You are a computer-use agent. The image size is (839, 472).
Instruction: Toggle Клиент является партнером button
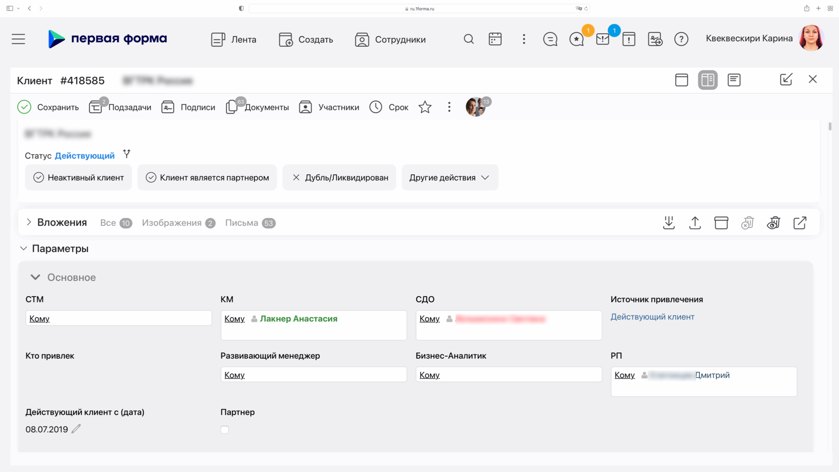click(207, 177)
